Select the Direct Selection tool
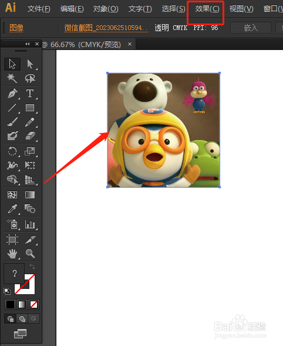This screenshot has height=346, width=283. click(x=30, y=64)
